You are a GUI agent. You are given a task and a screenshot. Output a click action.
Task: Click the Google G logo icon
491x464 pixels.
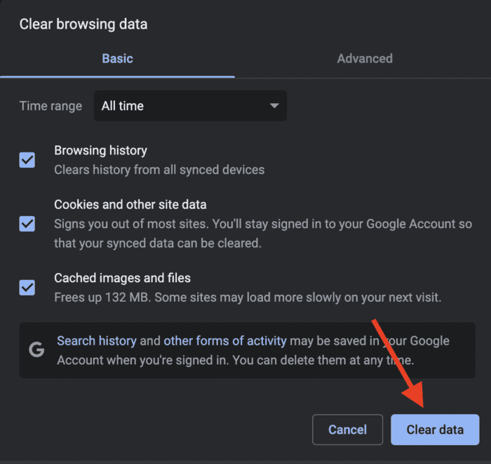click(x=36, y=350)
